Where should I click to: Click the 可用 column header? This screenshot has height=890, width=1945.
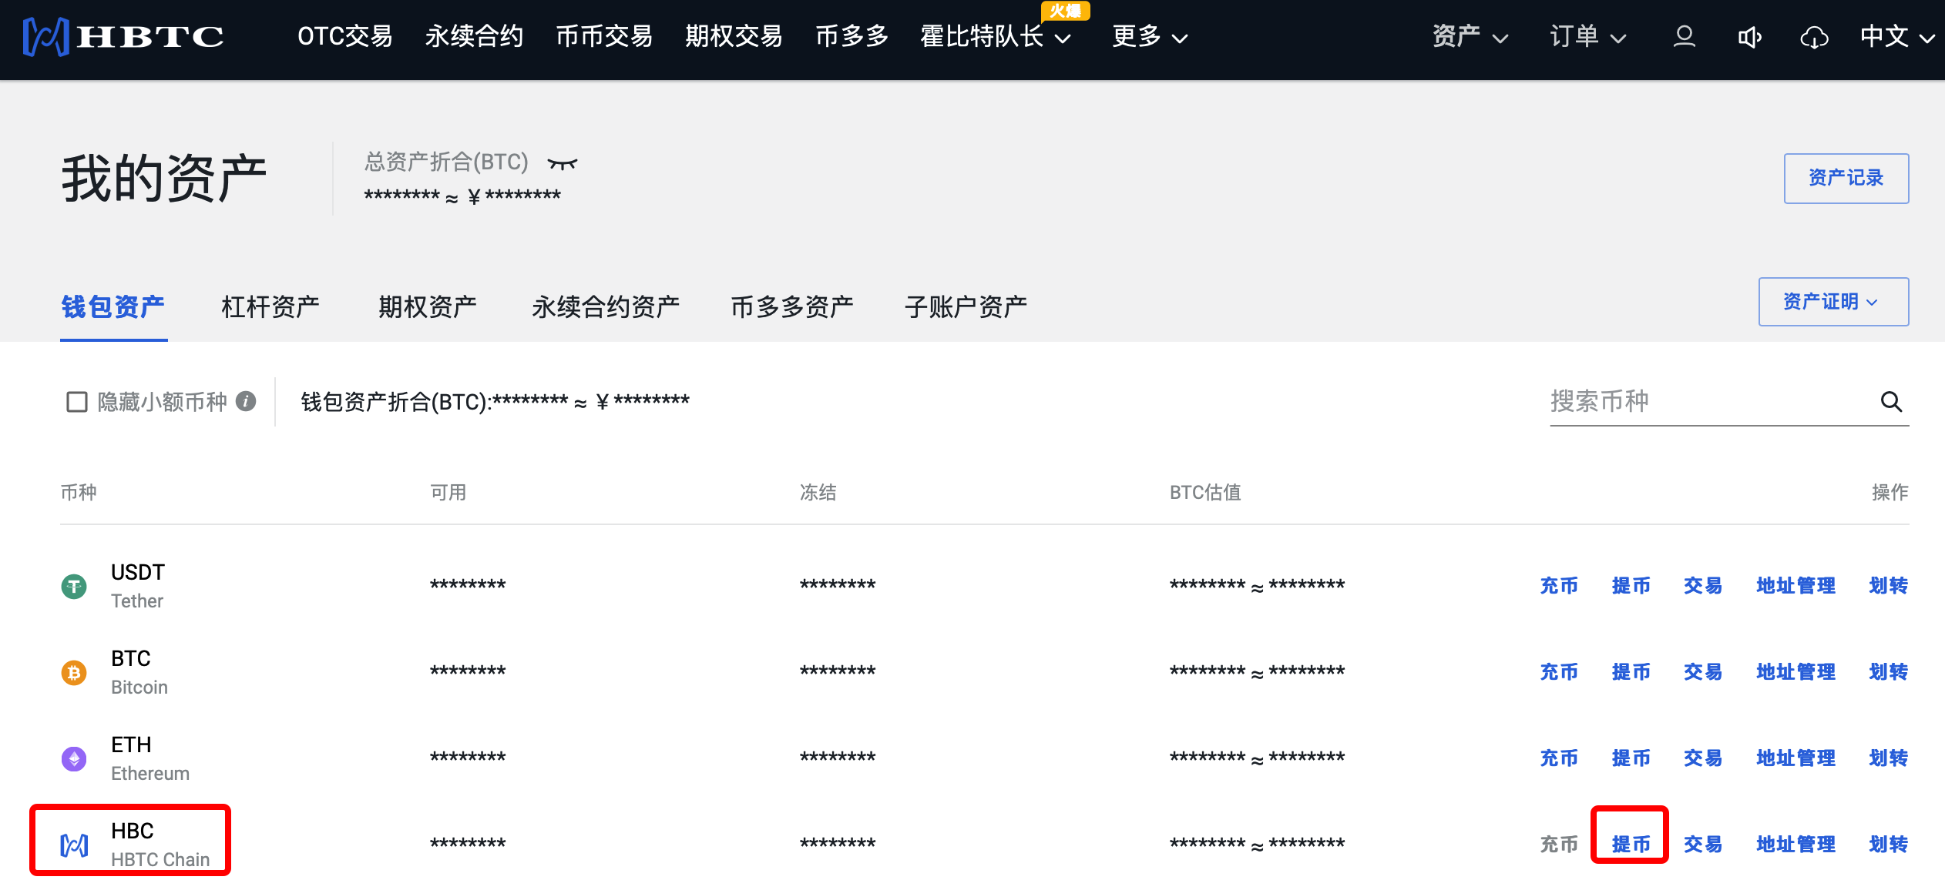pos(448,493)
